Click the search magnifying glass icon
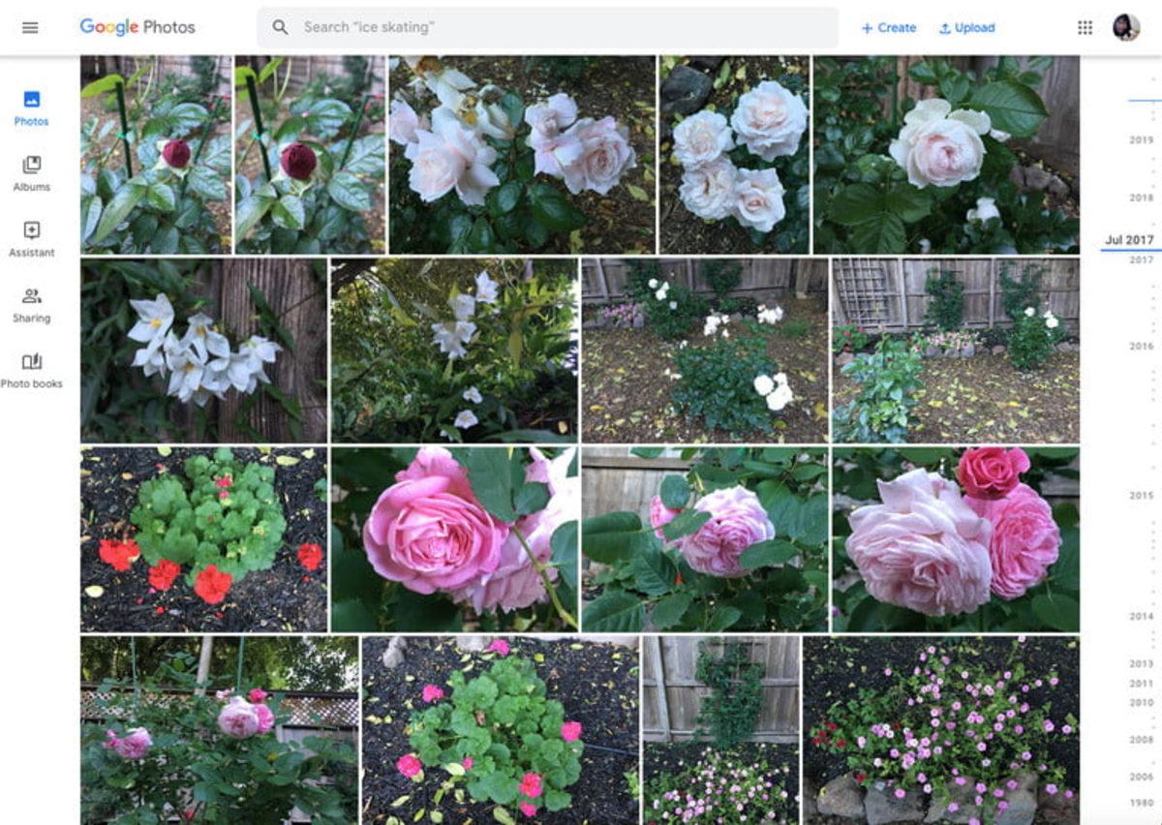This screenshot has height=825, width=1162. [279, 27]
